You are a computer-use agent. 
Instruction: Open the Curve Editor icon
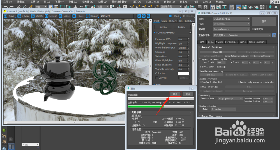coord(218,7)
